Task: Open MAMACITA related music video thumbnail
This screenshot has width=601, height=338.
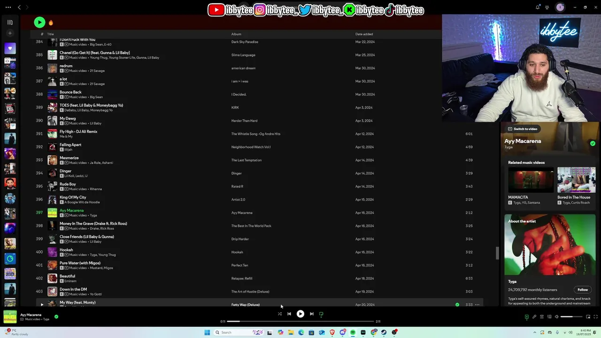Action: [531, 180]
